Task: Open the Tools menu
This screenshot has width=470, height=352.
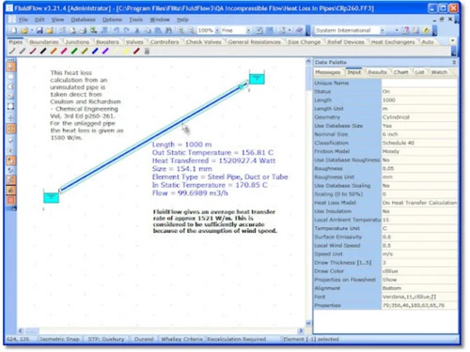Action: pos(136,20)
